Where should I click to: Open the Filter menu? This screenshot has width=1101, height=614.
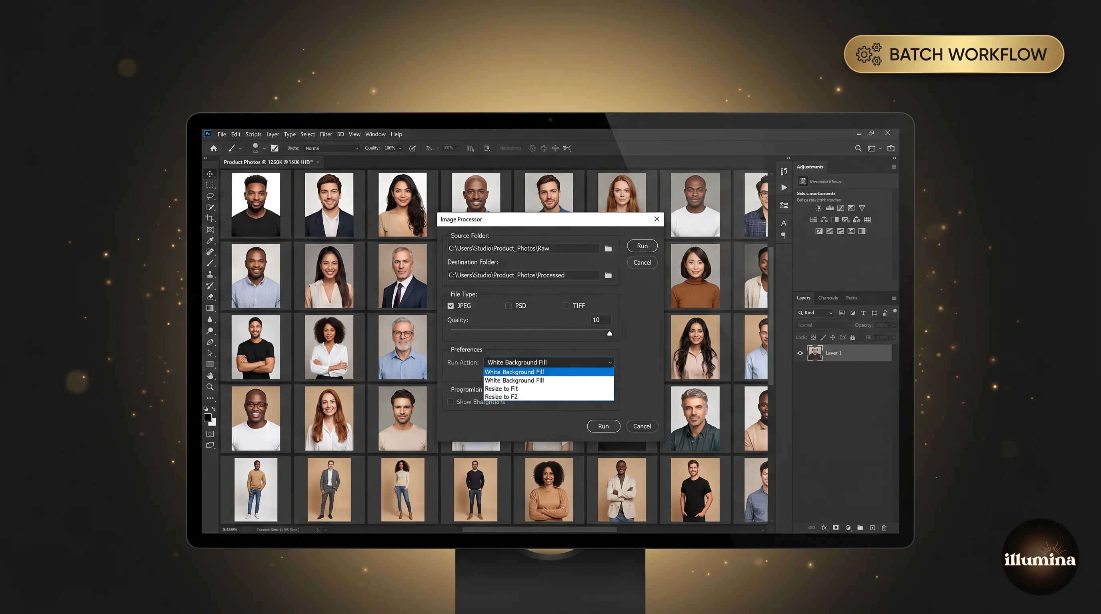[x=326, y=134]
